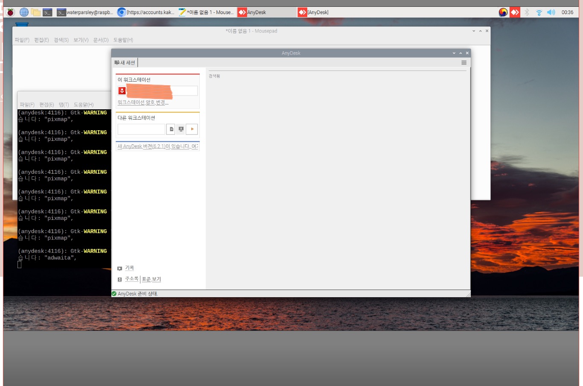583x386 pixels.
Task: Switch to the waterparsley@raspb terminal task
Action: tap(85, 12)
